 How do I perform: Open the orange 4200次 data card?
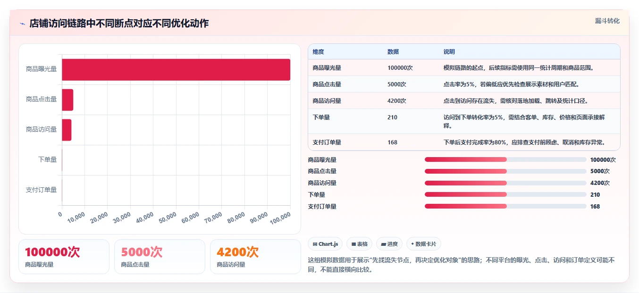point(255,257)
